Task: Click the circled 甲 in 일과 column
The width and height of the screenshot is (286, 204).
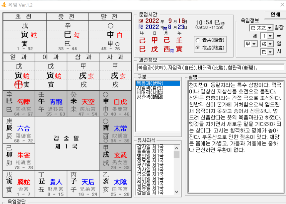Action: [x=18, y=85]
